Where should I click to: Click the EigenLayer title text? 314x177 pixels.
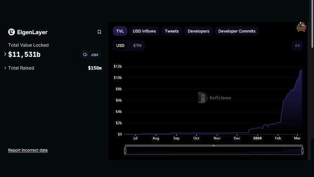pos(32,32)
